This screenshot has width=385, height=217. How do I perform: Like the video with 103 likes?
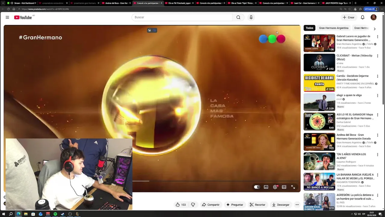pyautogui.click(x=180, y=205)
